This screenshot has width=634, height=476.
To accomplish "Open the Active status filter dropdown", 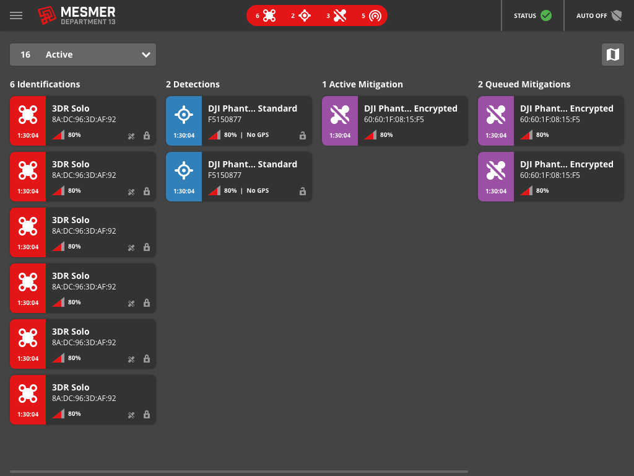I will pos(83,55).
